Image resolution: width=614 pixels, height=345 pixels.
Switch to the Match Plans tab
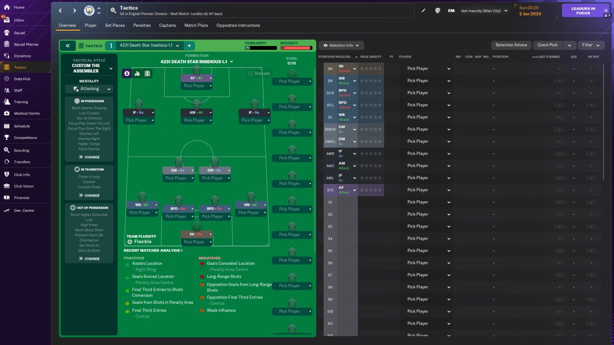click(x=196, y=25)
